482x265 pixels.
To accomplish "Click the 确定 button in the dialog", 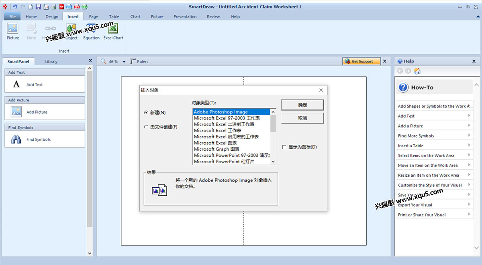I will tap(302, 105).
